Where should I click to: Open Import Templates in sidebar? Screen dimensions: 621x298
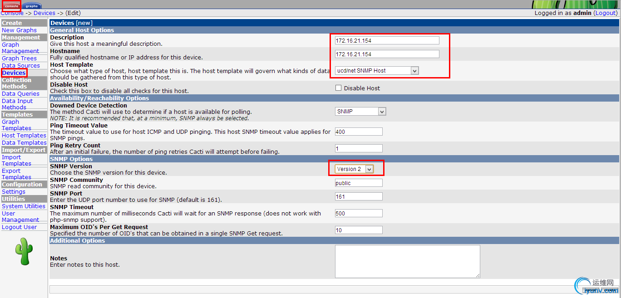16,160
